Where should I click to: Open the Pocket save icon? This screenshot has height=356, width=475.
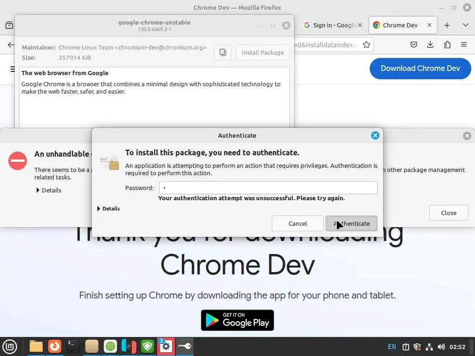click(413, 45)
